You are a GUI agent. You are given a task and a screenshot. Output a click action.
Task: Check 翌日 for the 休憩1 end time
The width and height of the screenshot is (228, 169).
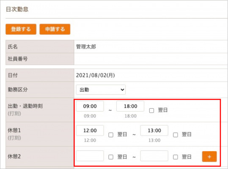tap(176, 135)
